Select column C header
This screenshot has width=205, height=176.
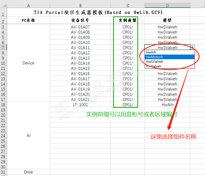(128, 5)
